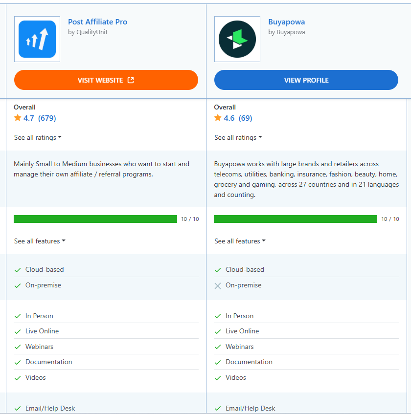The height and width of the screenshot is (414, 411).
Task: Click the VISIT WEBSITE button
Action: [106, 80]
